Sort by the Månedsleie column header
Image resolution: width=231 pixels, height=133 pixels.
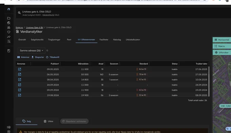point(83,64)
